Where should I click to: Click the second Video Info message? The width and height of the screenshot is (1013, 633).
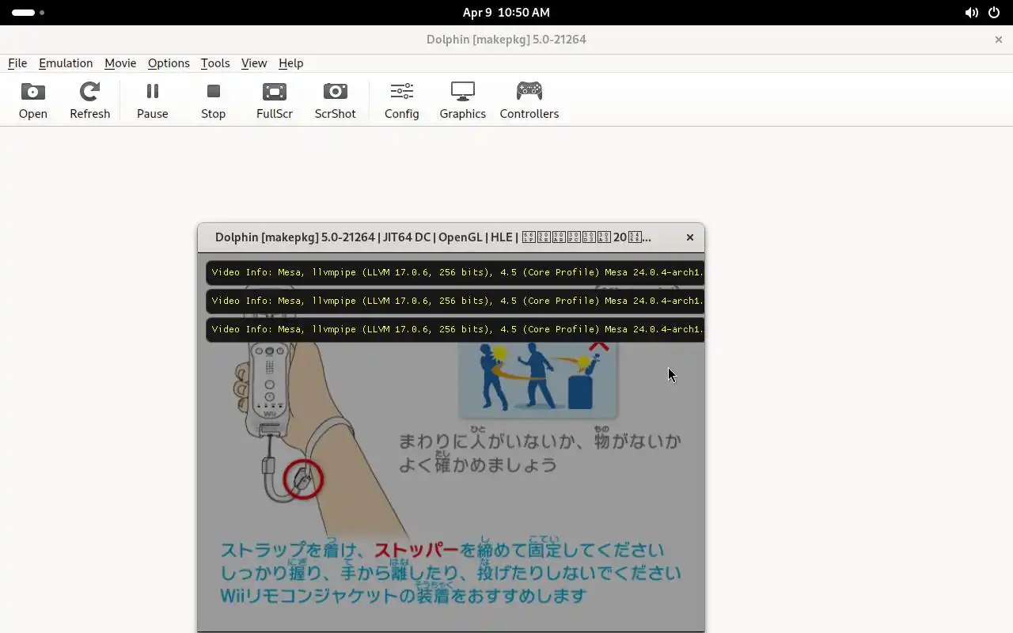pyautogui.click(x=455, y=301)
